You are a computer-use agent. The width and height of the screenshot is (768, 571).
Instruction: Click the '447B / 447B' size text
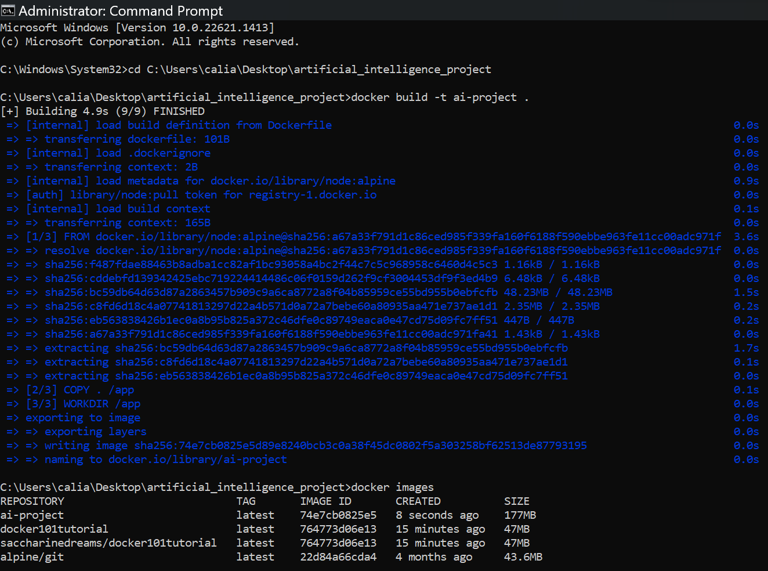(539, 320)
